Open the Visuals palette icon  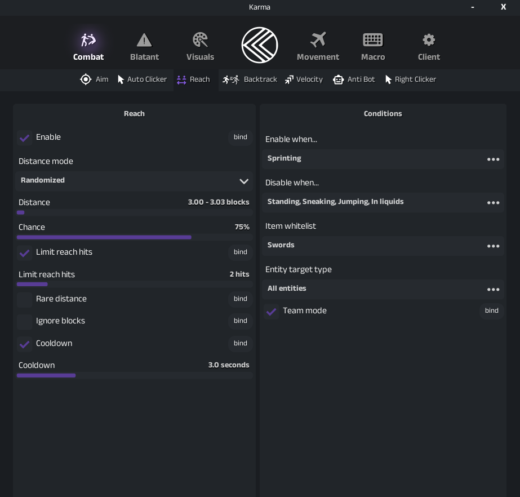(x=201, y=40)
